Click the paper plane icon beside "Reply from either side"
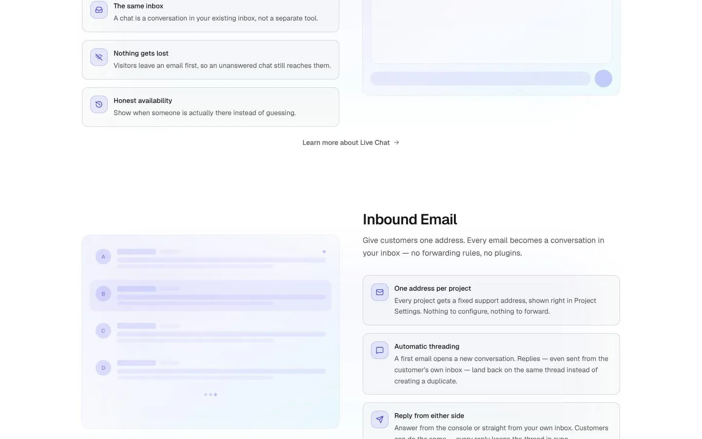 point(380,419)
